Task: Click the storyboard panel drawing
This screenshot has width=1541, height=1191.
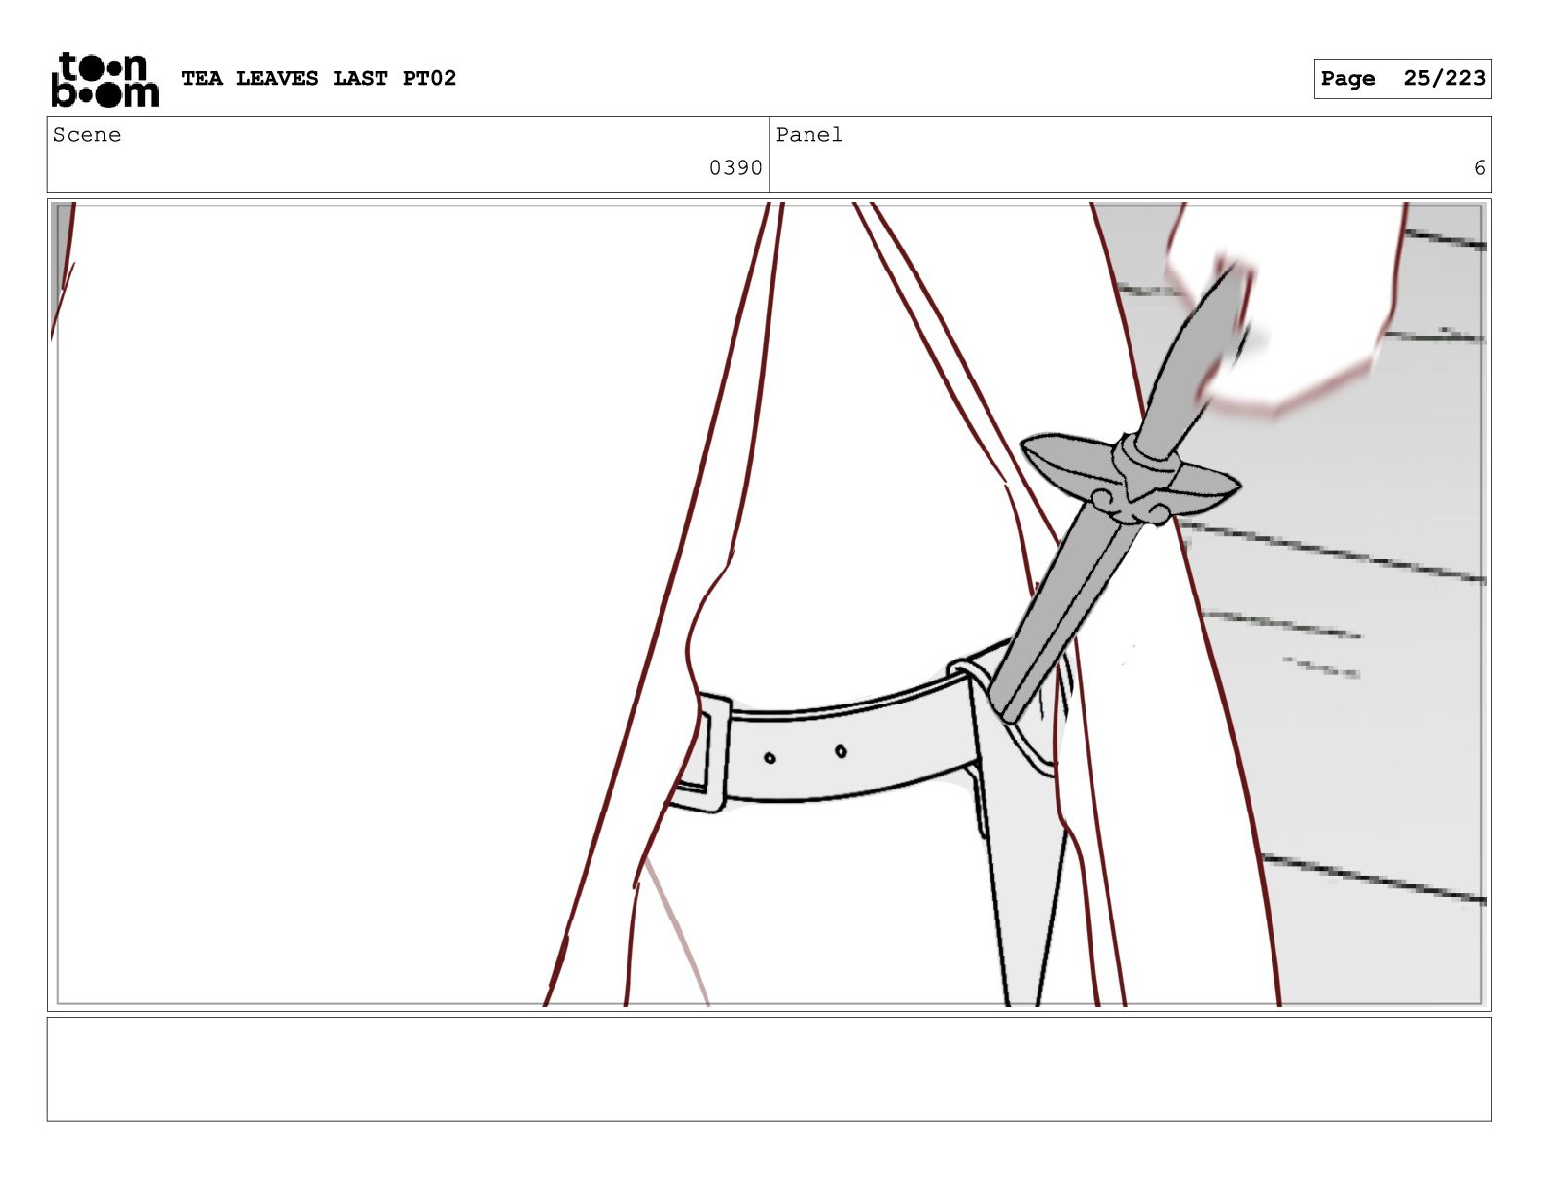Action: [769, 604]
